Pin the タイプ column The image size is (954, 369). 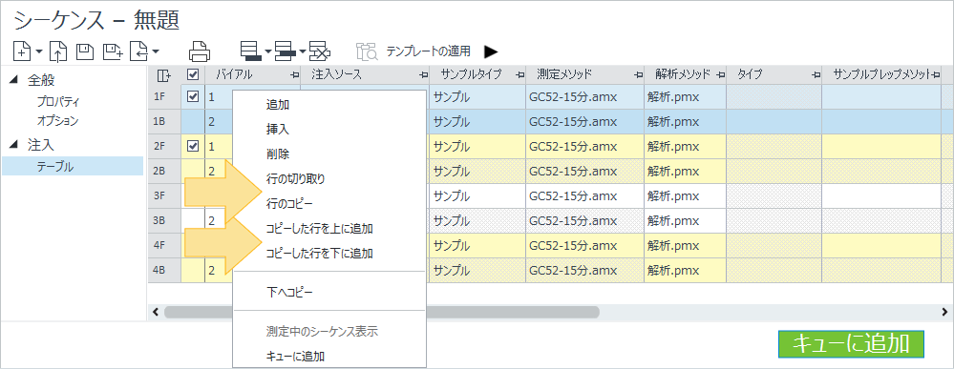click(816, 74)
